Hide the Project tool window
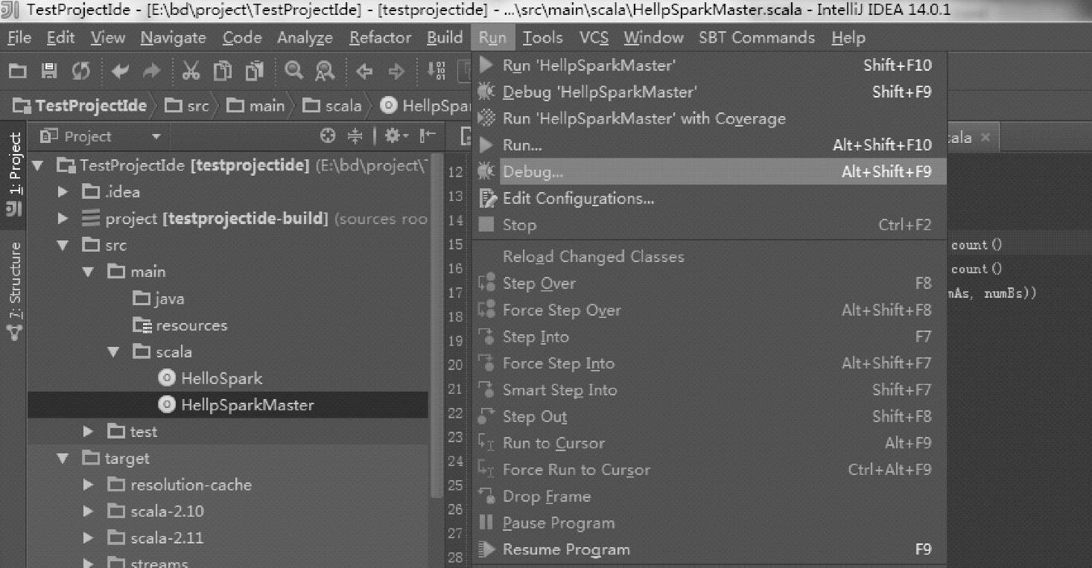The height and width of the screenshot is (568, 1092). tap(428, 136)
